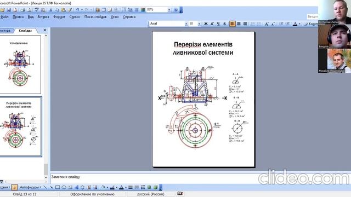Select the Oval drawing tool
The image size is (351, 197).
click(64, 187)
